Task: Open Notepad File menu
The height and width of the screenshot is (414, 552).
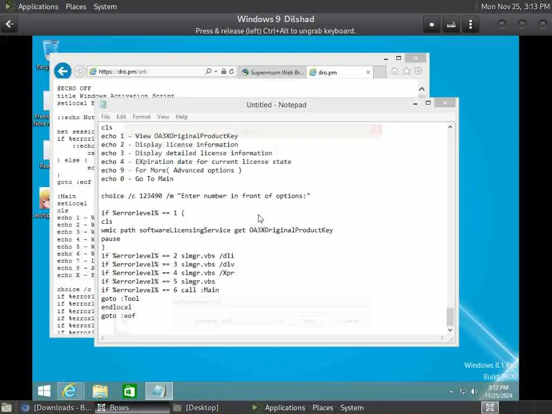Action: click(x=105, y=117)
